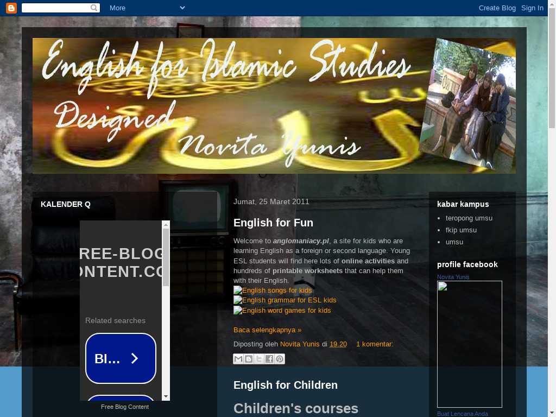Image resolution: width=556 pixels, height=417 pixels.
Task: Open the 1 komentar comments link
Action: (375, 344)
